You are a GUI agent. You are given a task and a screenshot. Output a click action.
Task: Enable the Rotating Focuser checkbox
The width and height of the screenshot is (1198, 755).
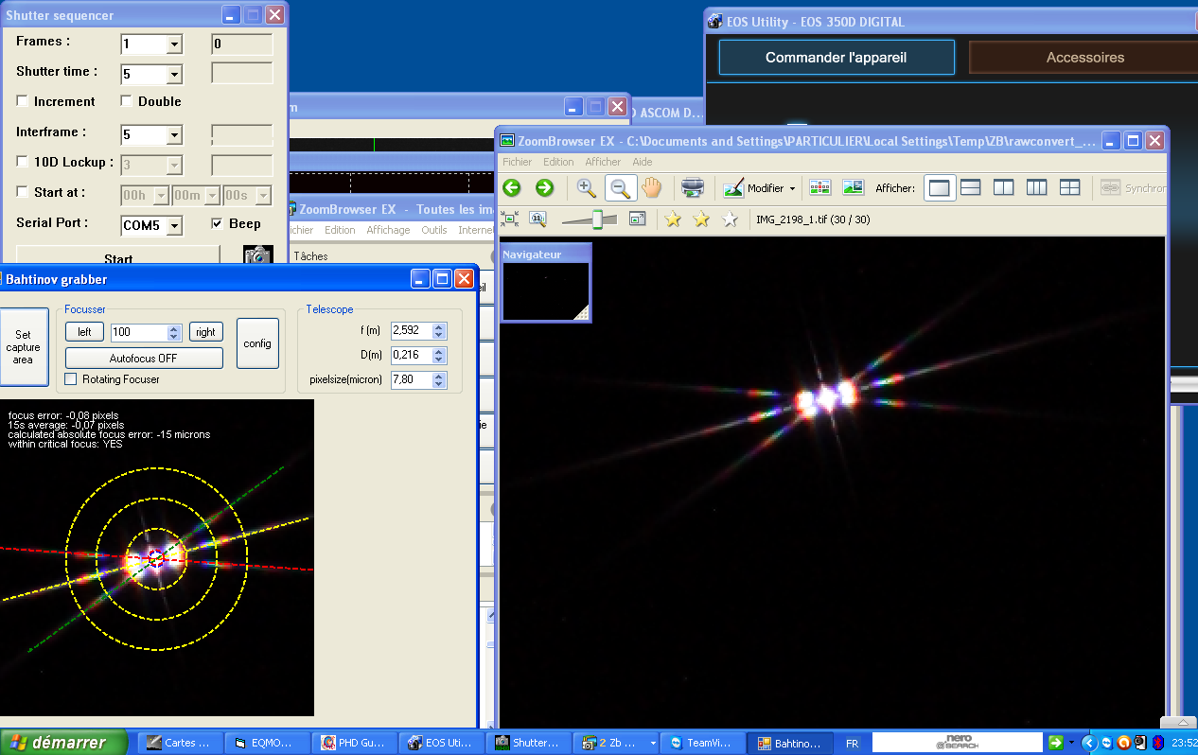pos(71,379)
